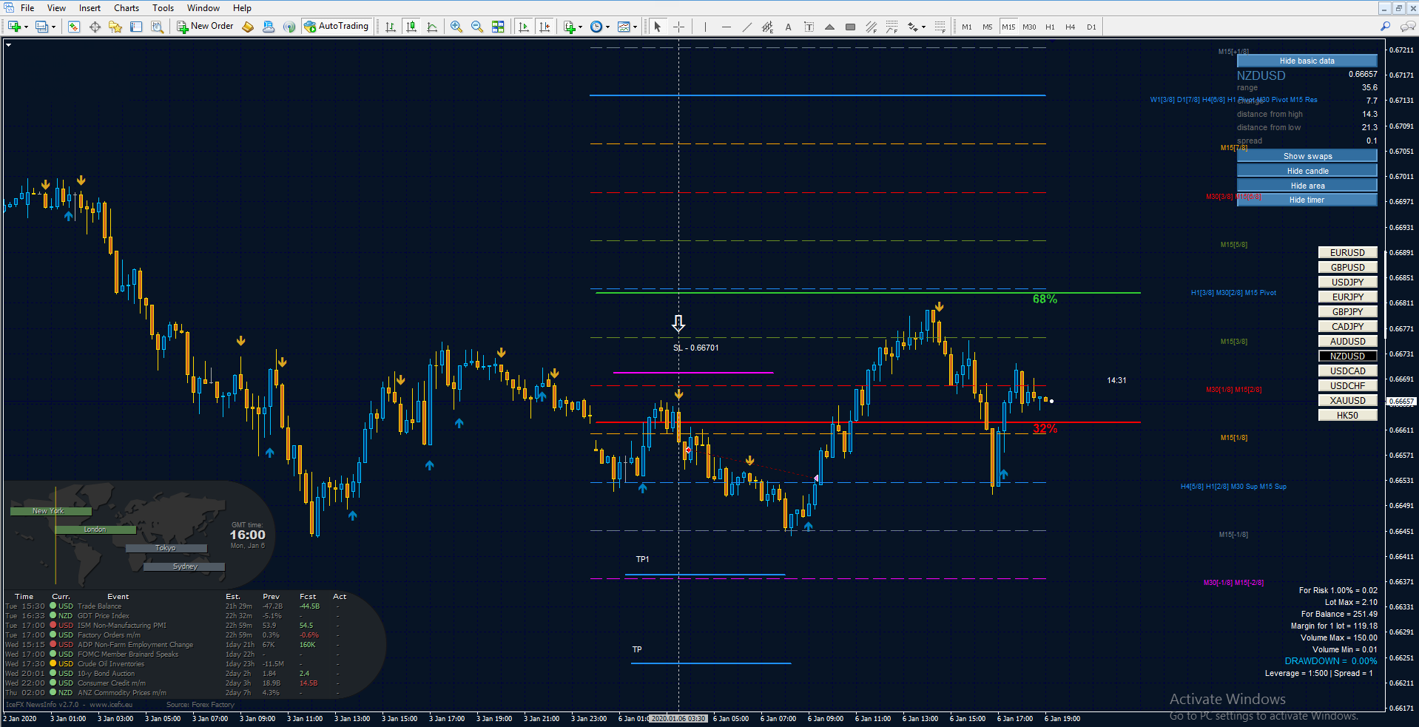Select the Text Label tool
This screenshot has height=727, width=1419.
tap(809, 27)
